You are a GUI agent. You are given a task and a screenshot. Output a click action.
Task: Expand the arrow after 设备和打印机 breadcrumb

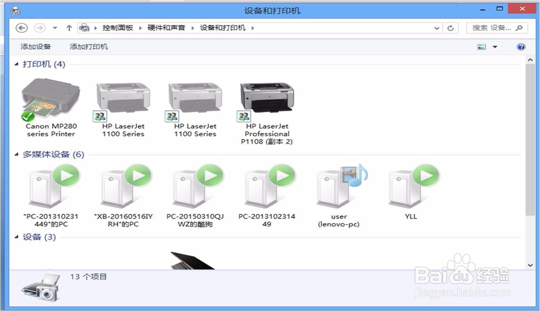point(253,28)
